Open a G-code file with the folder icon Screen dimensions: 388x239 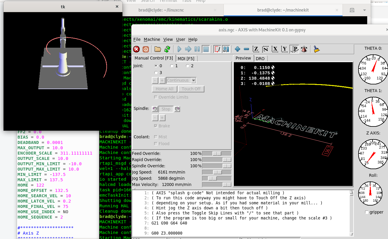click(158, 49)
